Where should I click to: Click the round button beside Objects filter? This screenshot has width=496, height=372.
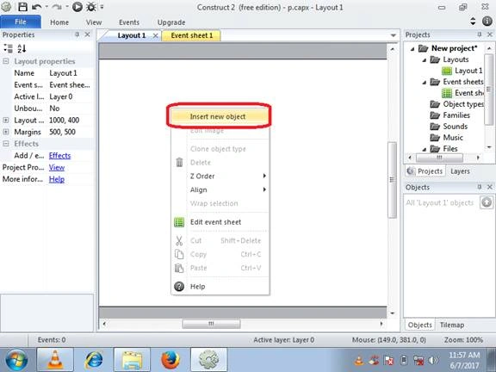[487, 202]
